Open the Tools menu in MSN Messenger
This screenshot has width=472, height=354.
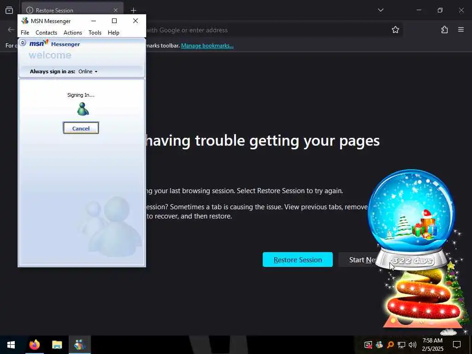[95, 33]
